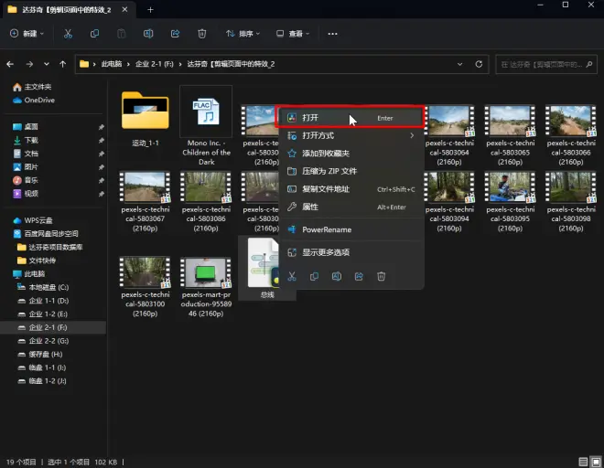The image size is (604, 468).
Task: Switch to the details list view
Action: click(582, 462)
